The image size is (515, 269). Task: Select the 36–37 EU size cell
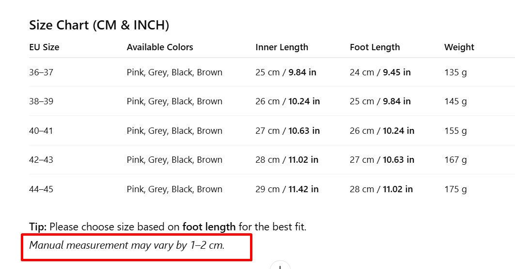41,72
